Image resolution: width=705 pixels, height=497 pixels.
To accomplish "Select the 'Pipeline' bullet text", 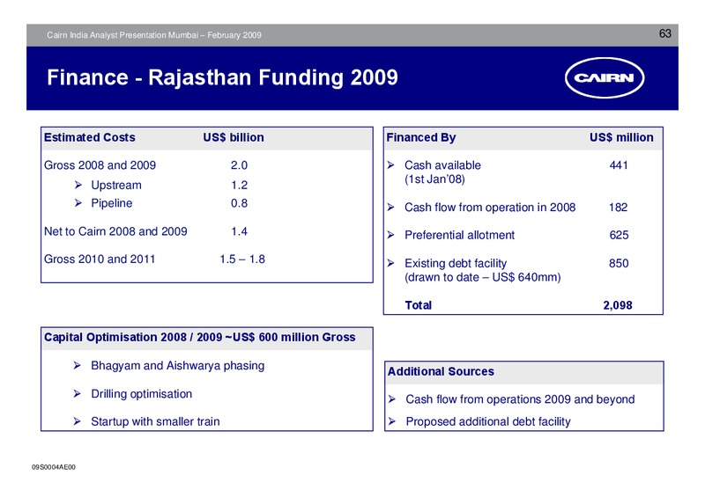I will click(112, 203).
